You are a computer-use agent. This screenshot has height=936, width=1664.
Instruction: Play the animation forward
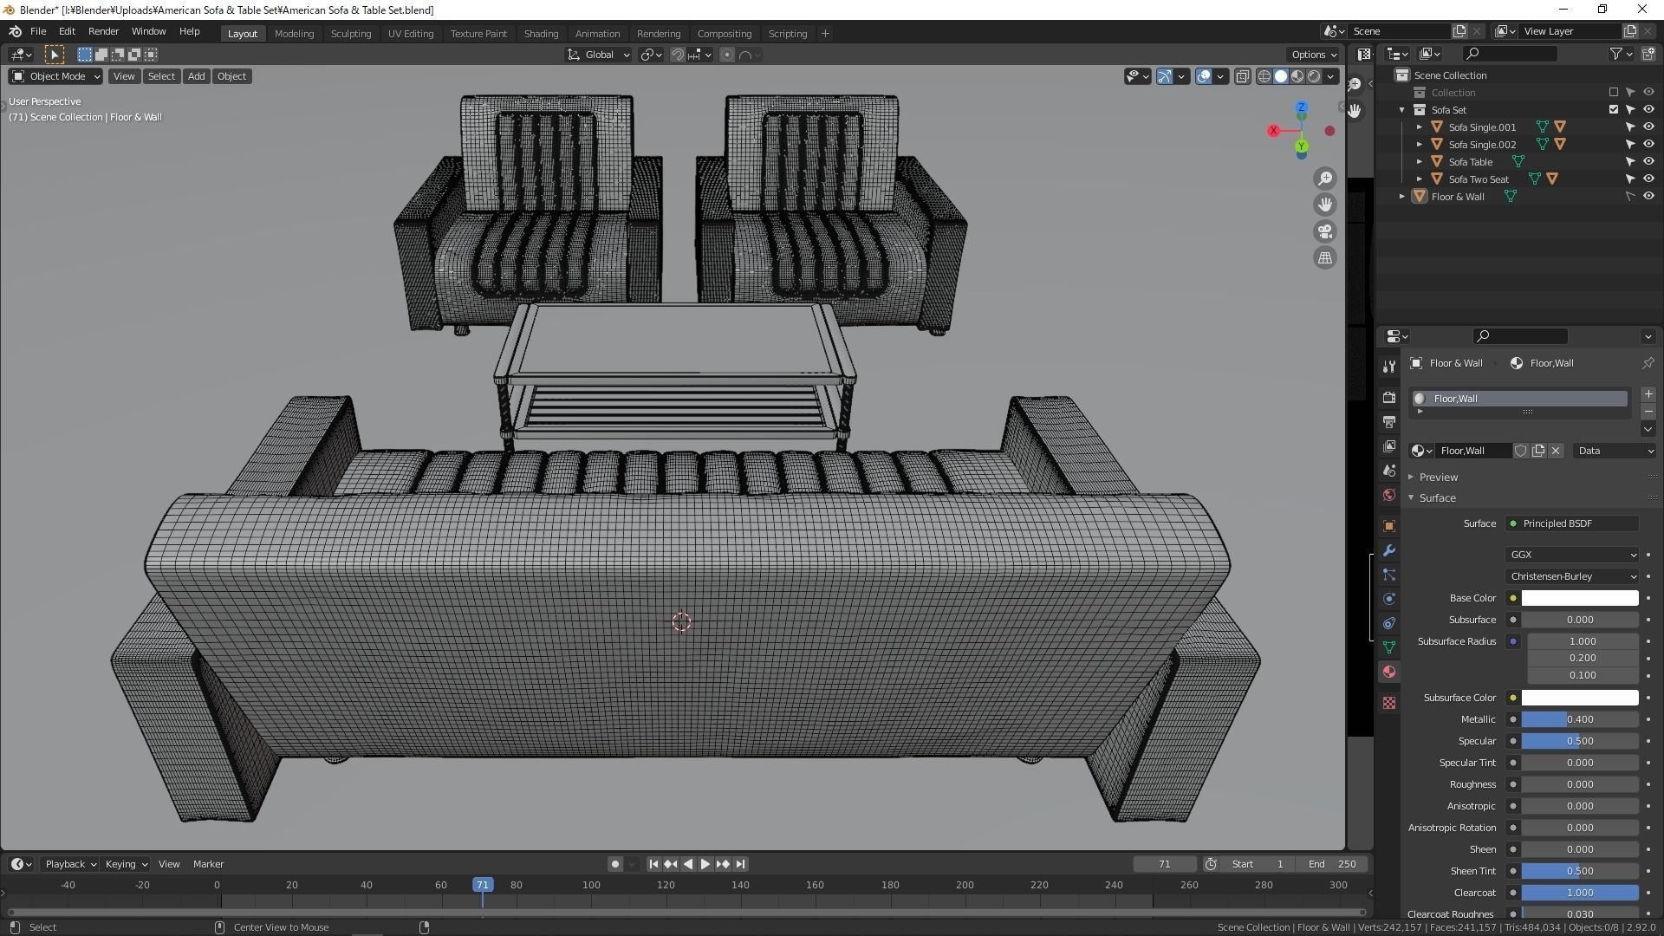tap(705, 864)
